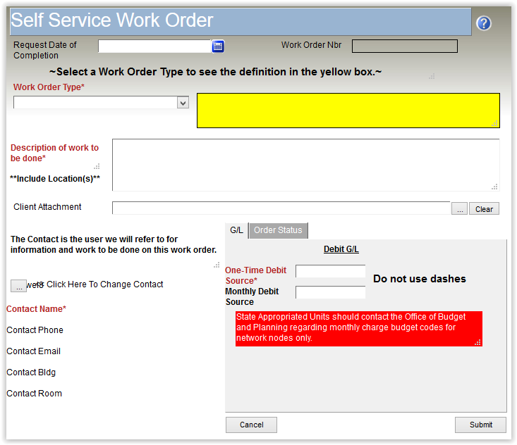Click the yellow work order definition box
This screenshot has width=517, height=445.
(x=348, y=111)
